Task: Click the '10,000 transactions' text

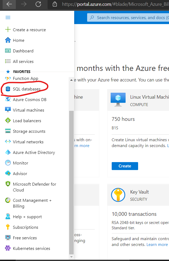Action: coord(134,214)
